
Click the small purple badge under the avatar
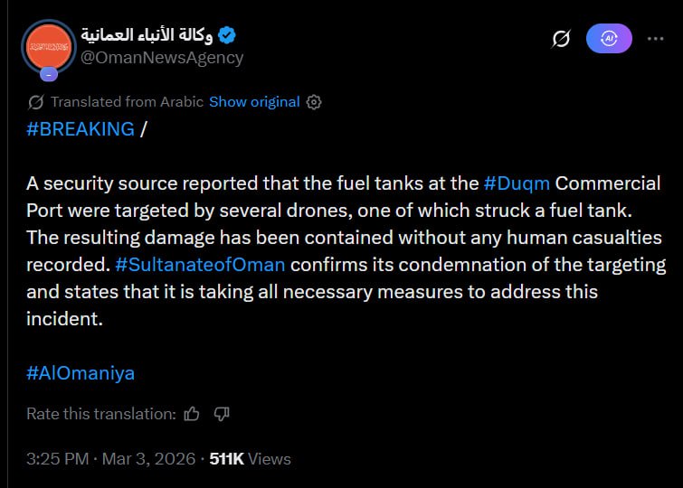[50, 74]
